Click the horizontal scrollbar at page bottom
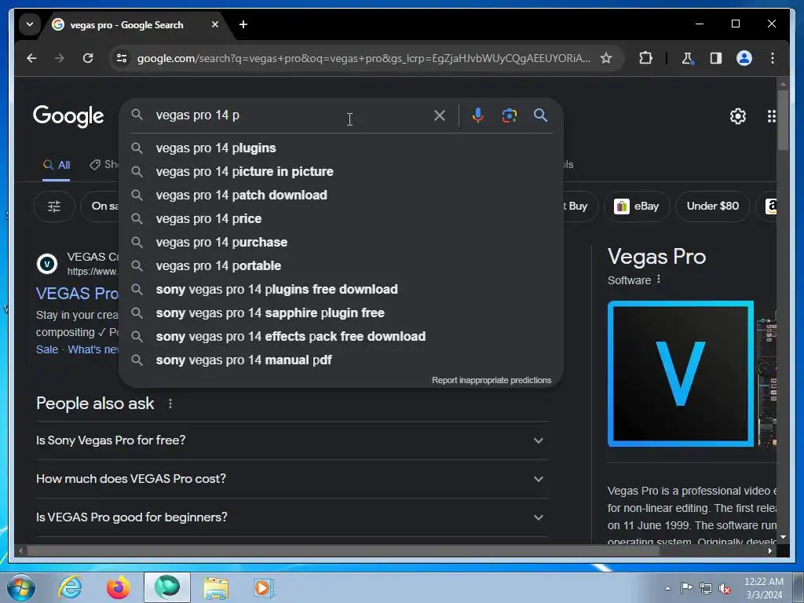804x603 pixels. (x=343, y=551)
